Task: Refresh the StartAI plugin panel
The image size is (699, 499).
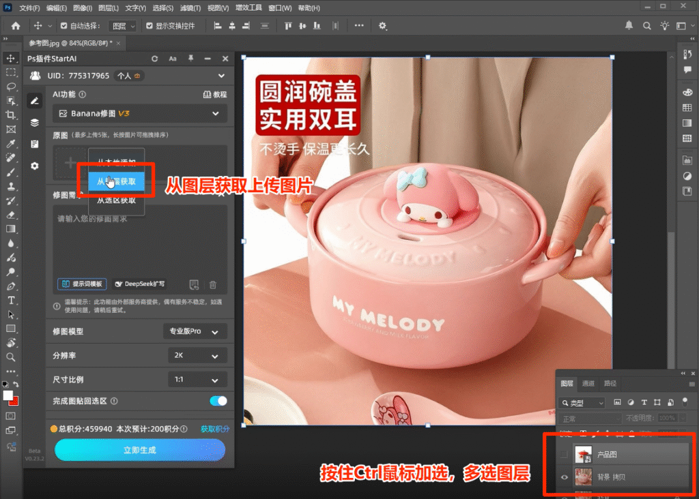Action: tap(155, 59)
